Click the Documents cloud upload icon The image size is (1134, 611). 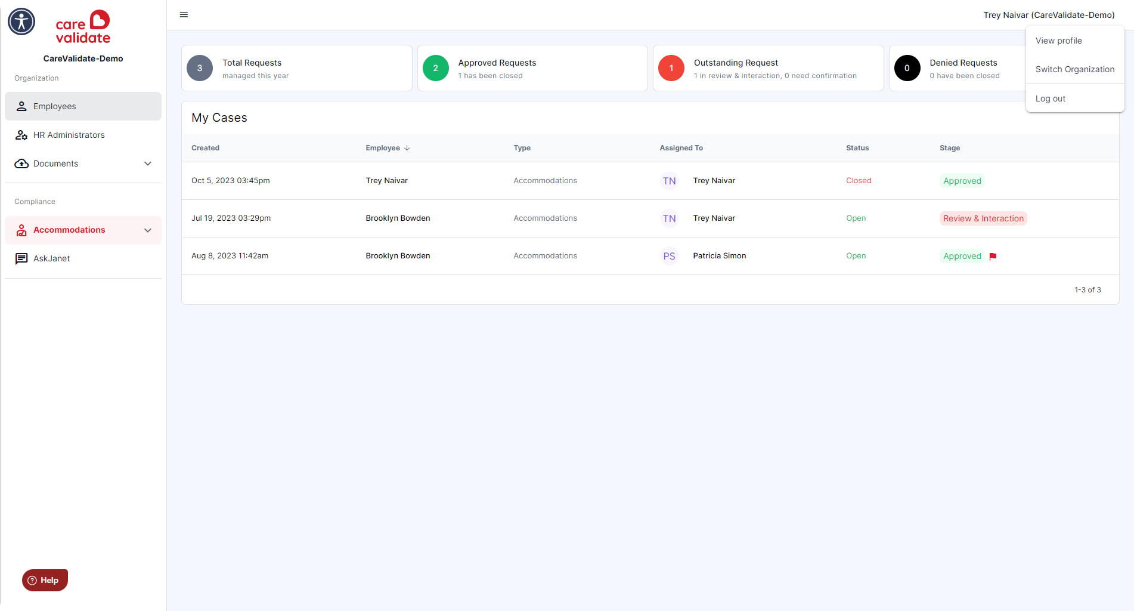21,163
